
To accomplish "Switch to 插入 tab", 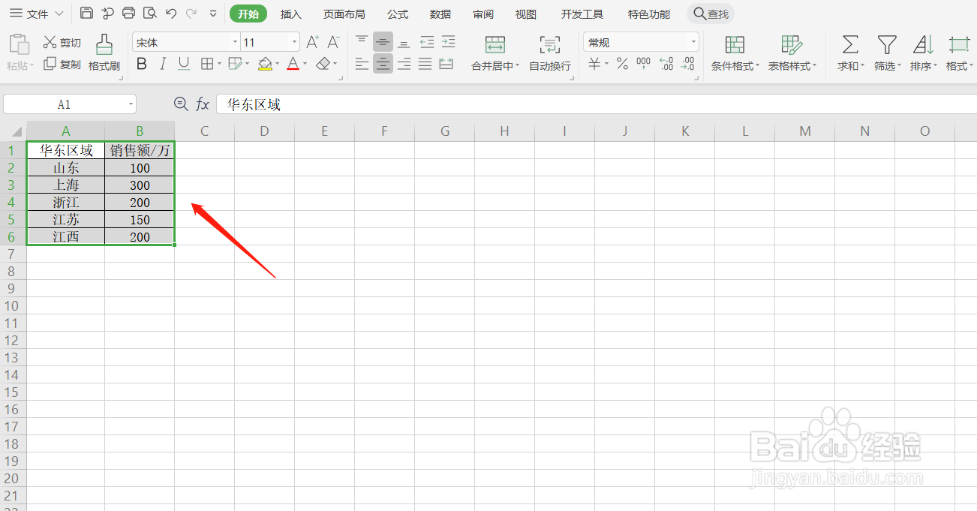I will click(291, 14).
